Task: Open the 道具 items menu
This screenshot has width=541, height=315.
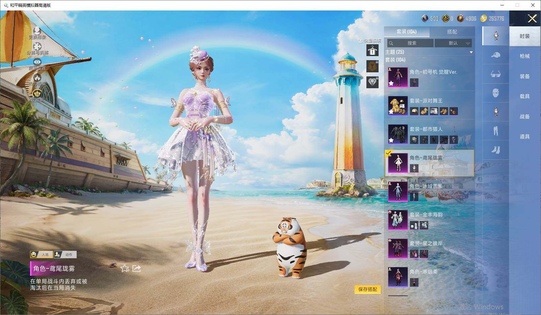Action: [x=525, y=137]
